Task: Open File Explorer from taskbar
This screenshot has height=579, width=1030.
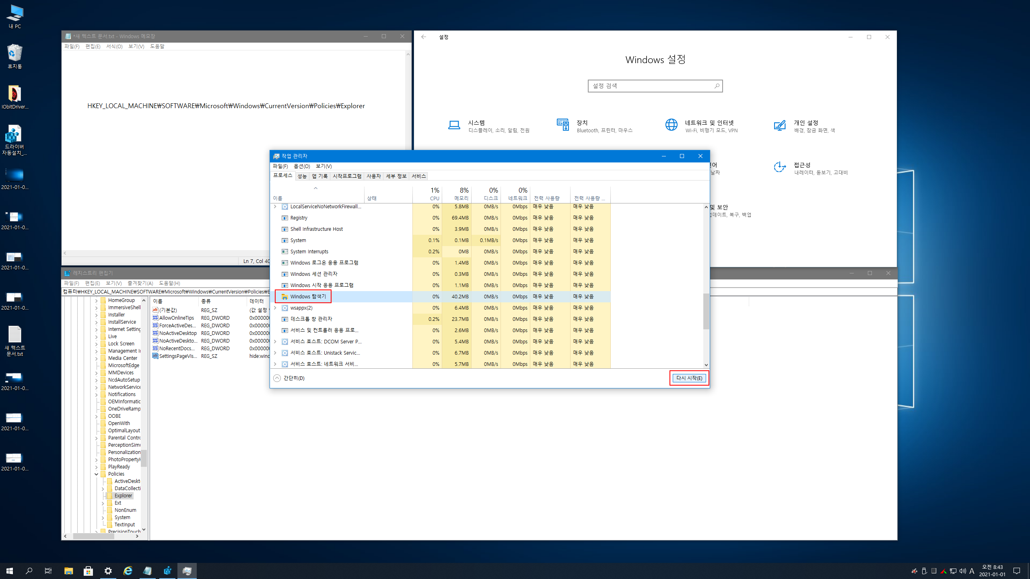Action: 68,571
